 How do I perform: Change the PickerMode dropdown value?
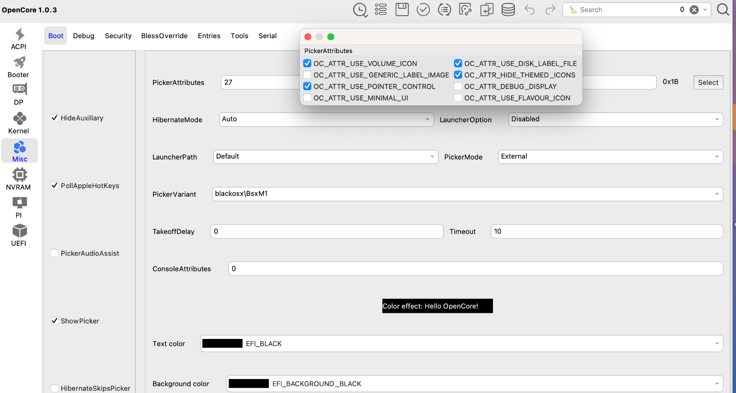point(610,156)
